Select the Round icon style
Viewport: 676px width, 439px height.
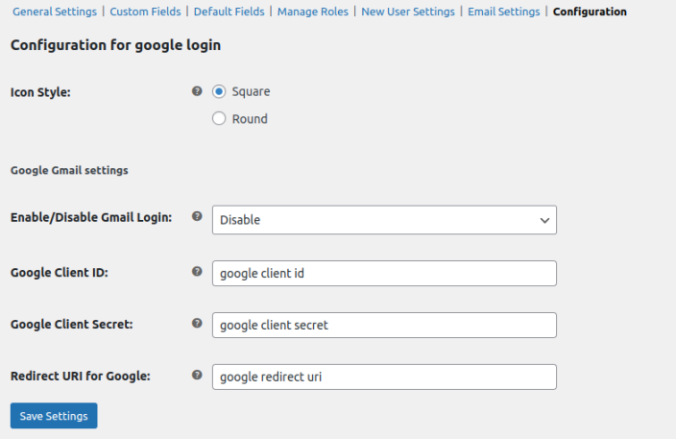(219, 119)
